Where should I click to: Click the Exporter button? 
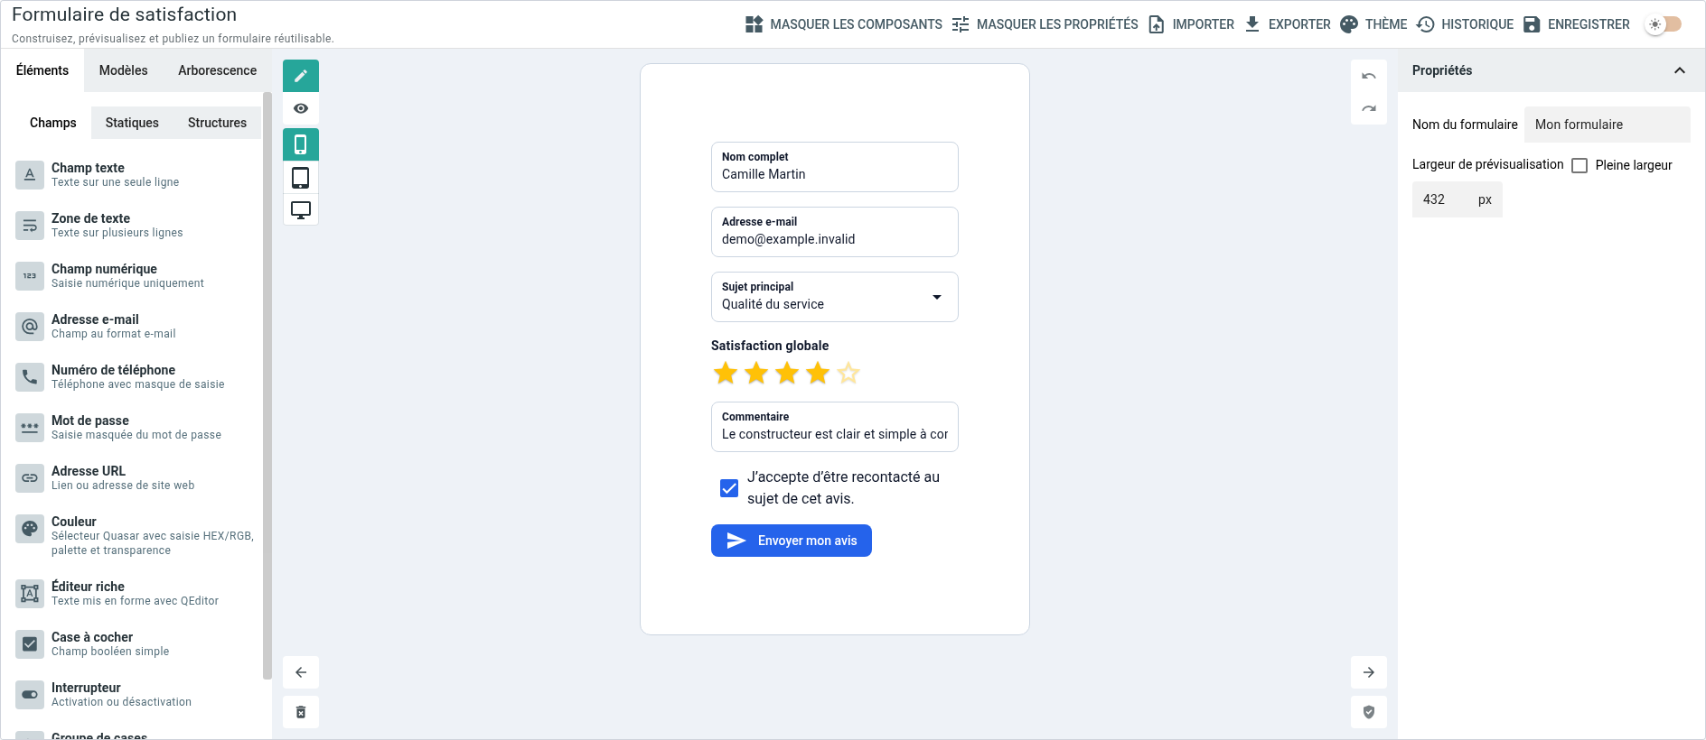(x=1288, y=24)
